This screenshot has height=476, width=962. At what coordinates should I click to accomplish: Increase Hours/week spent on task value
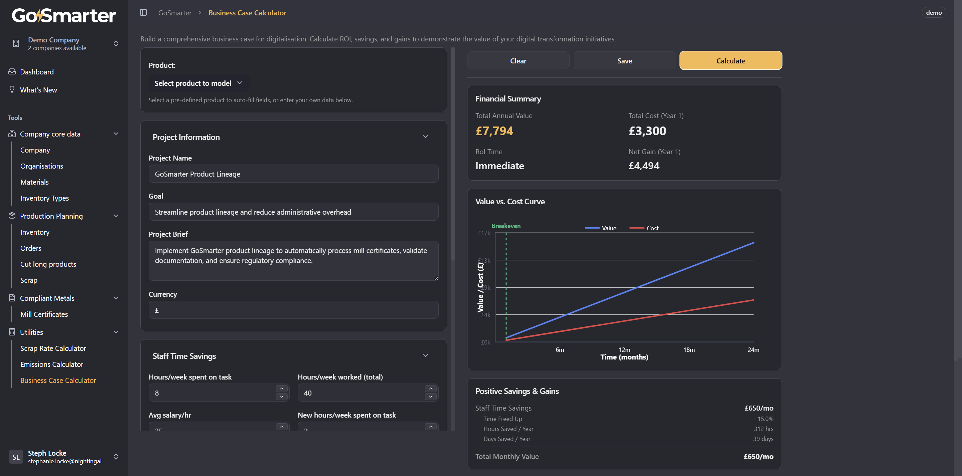click(282, 389)
